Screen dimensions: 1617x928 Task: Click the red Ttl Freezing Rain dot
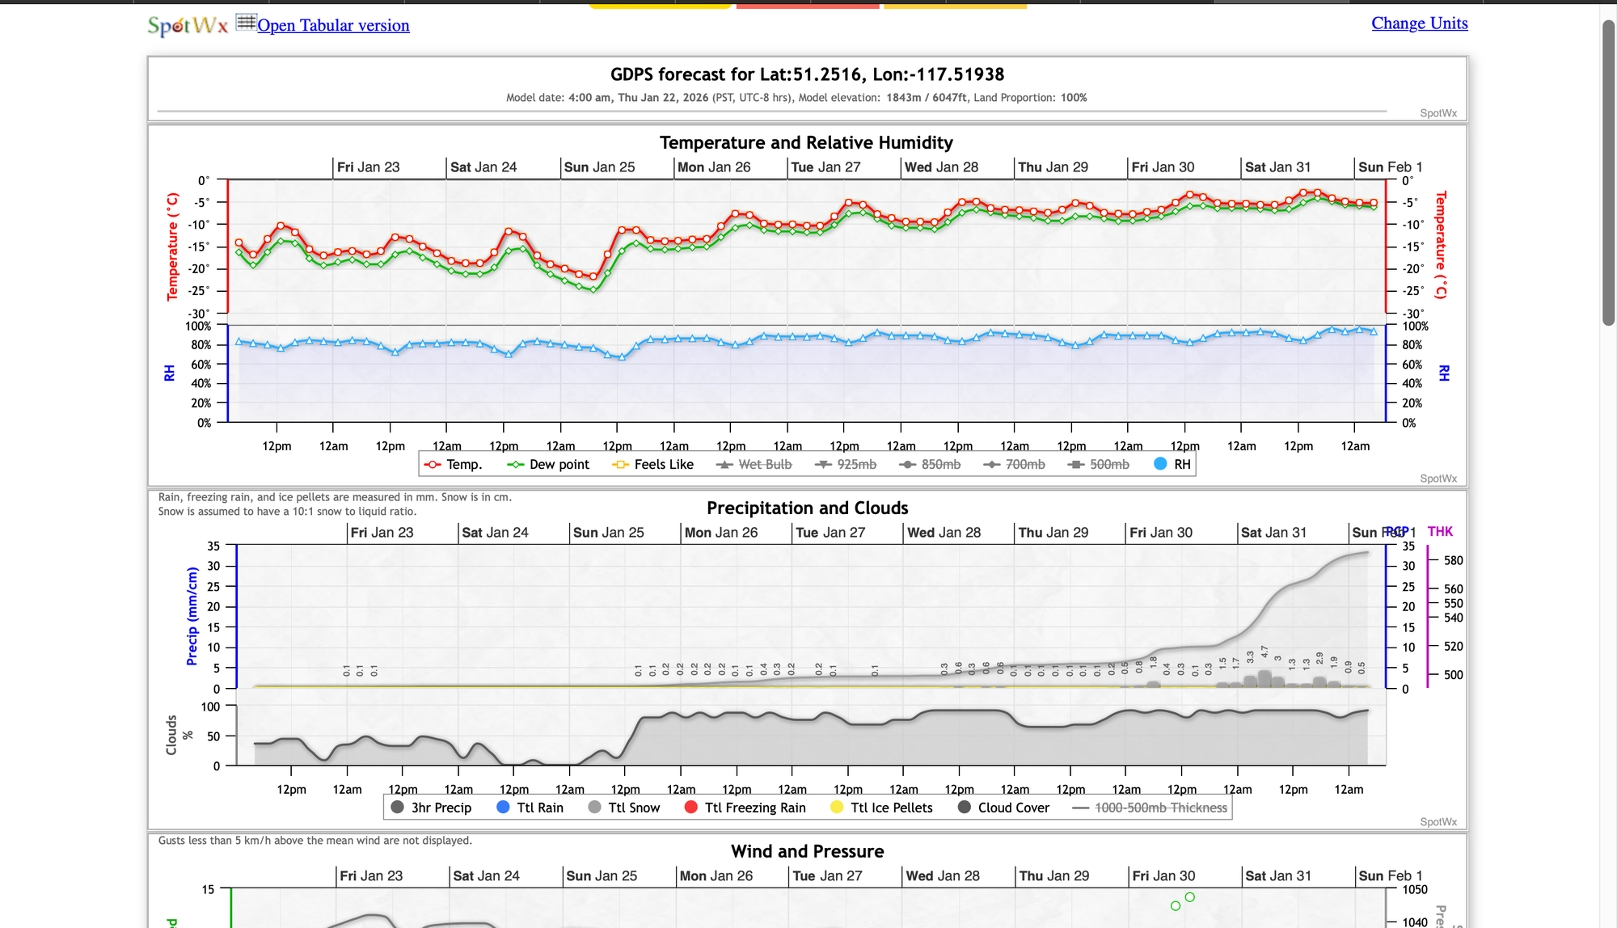(690, 808)
